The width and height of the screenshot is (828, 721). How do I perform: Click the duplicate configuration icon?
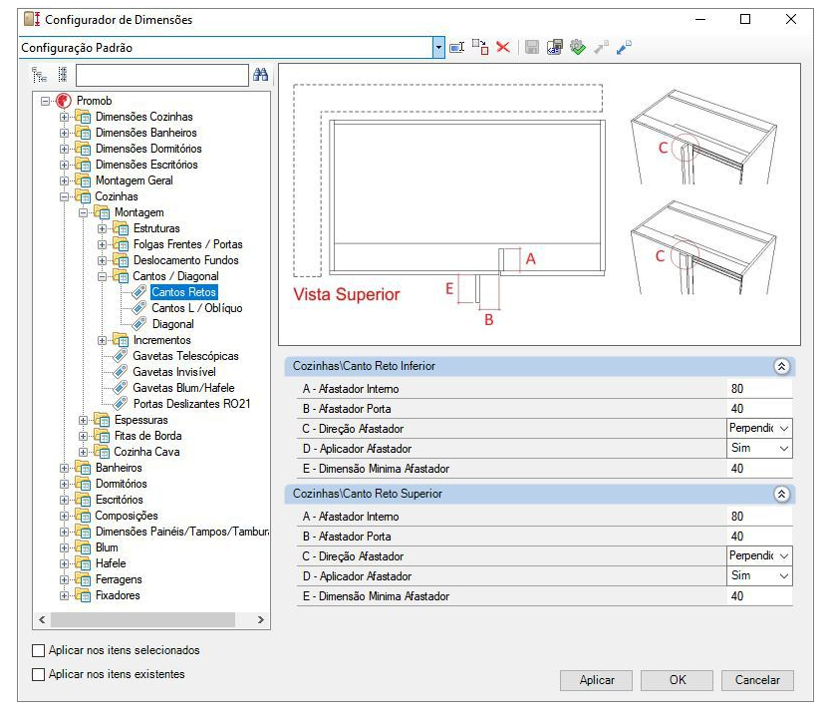coord(480,48)
